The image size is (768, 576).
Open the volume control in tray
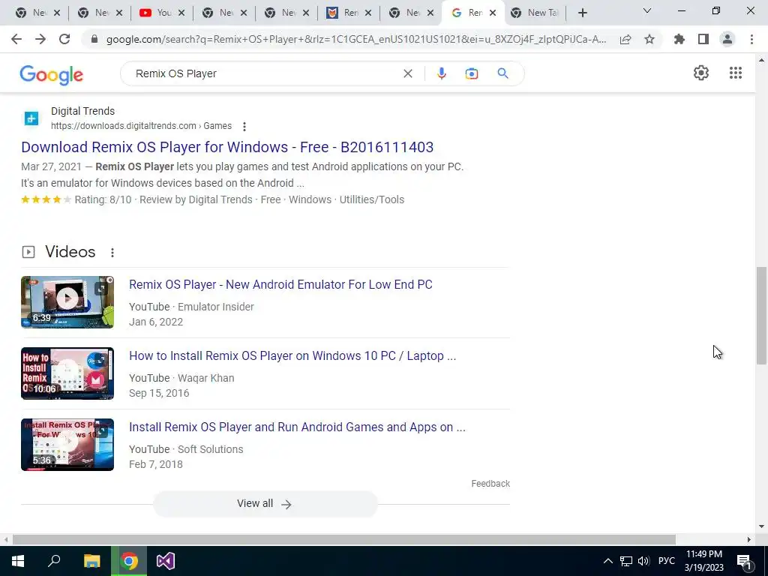643,561
